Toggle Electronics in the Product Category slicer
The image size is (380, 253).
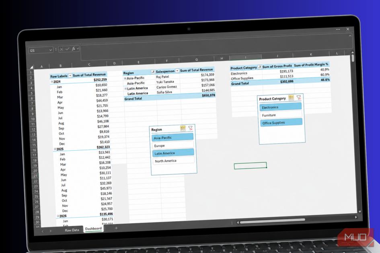pyautogui.click(x=281, y=107)
